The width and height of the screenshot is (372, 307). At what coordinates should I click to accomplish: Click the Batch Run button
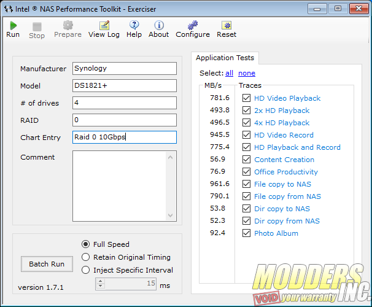click(47, 264)
